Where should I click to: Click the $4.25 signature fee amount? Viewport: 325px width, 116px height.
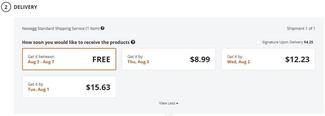pos(308,42)
